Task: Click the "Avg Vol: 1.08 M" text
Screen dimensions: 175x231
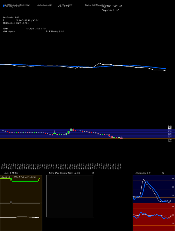Action: [112, 6]
